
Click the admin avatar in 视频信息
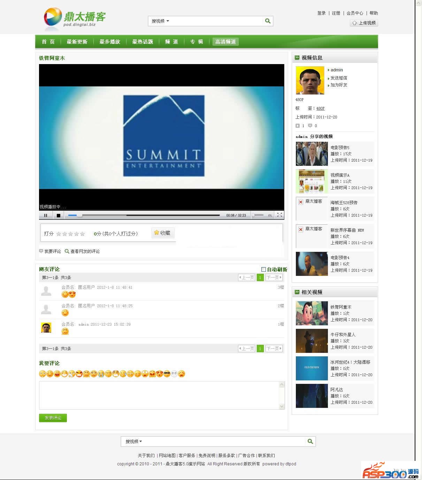click(310, 80)
